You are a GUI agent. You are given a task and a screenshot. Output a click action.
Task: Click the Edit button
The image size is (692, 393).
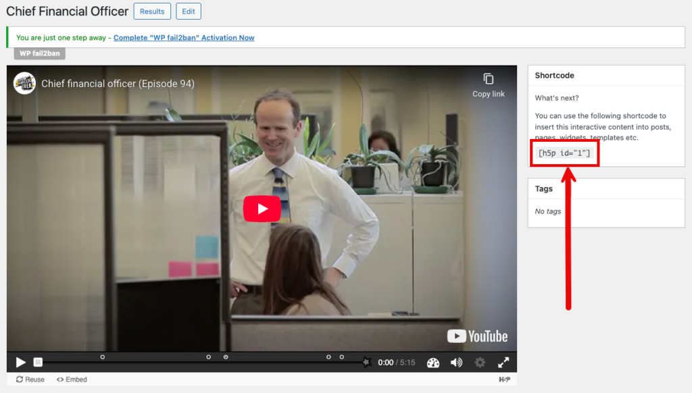(x=188, y=11)
